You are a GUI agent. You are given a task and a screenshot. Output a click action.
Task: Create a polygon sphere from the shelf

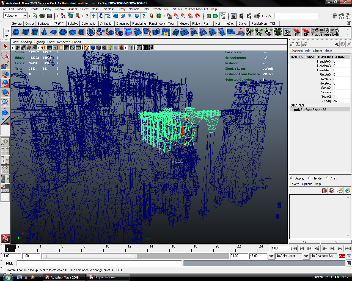[x=16, y=32]
